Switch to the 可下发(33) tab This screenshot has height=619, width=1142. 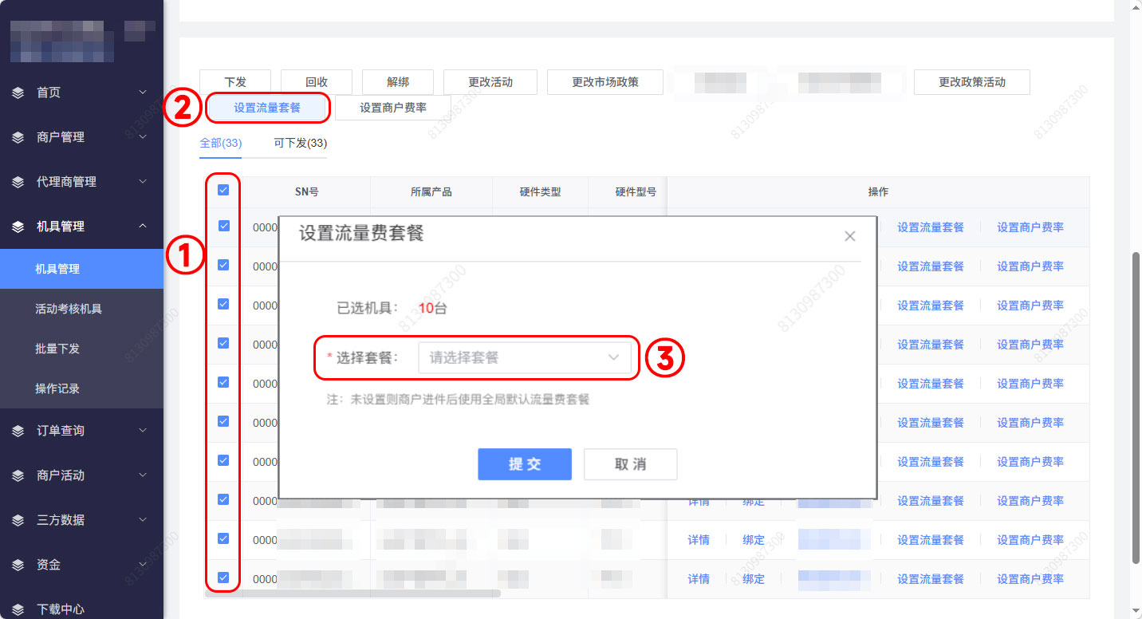pos(300,144)
